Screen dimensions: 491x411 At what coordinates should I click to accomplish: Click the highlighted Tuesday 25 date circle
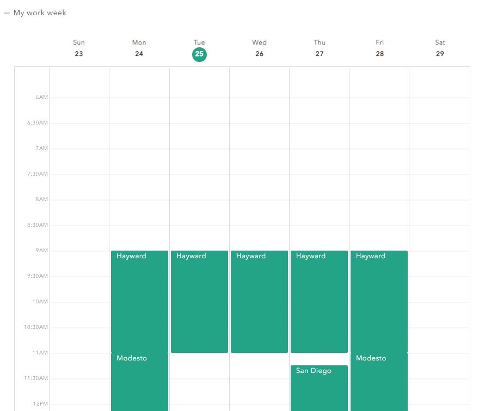pyautogui.click(x=199, y=54)
